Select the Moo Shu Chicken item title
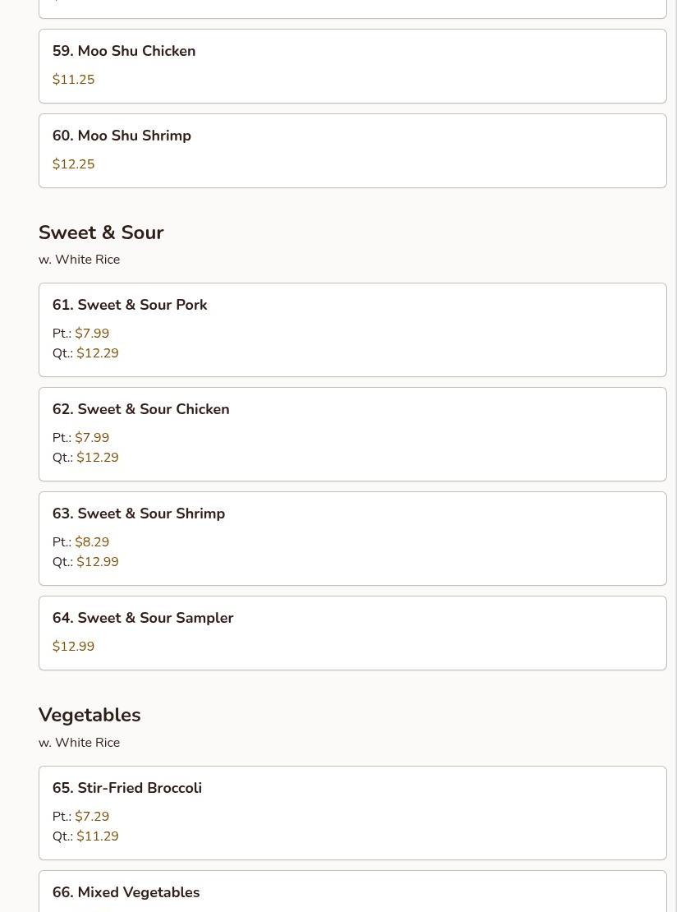Screen dimensions: 693x912 [124, 51]
